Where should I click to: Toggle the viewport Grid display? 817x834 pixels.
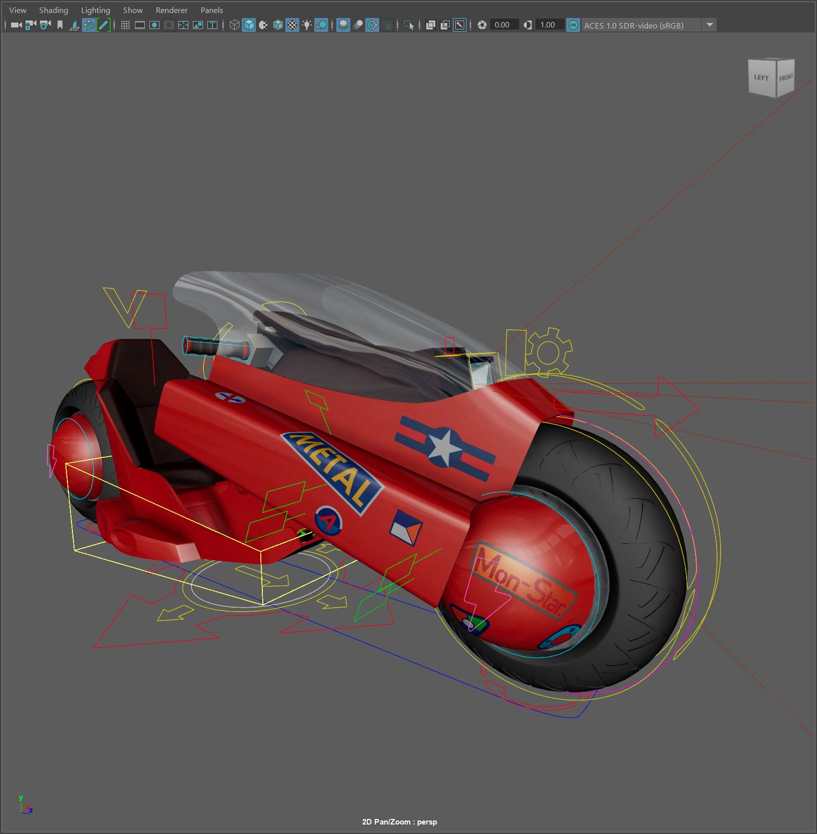point(125,25)
